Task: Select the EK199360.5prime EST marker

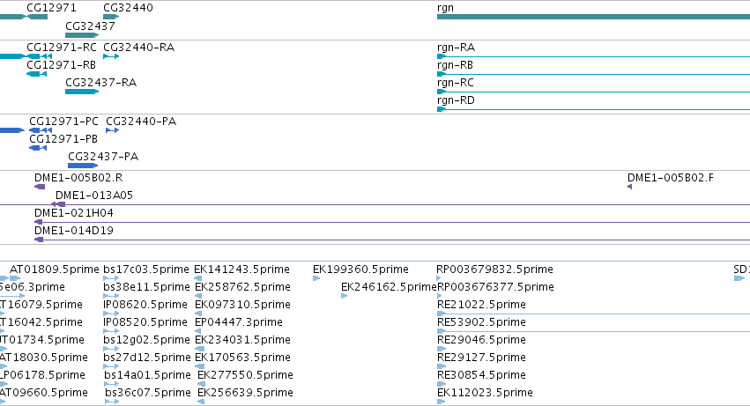Action: pyautogui.click(x=316, y=278)
